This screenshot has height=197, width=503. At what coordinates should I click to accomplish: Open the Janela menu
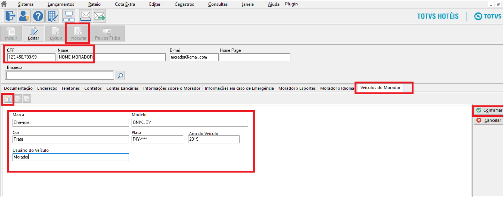[x=248, y=4]
